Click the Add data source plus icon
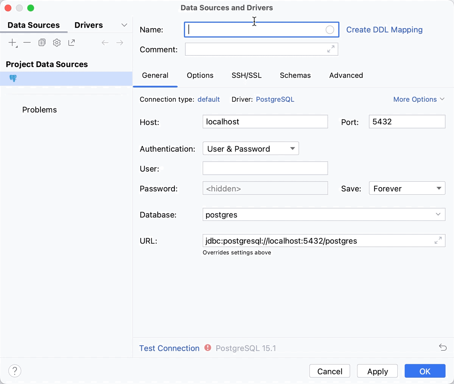 tap(12, 43)
